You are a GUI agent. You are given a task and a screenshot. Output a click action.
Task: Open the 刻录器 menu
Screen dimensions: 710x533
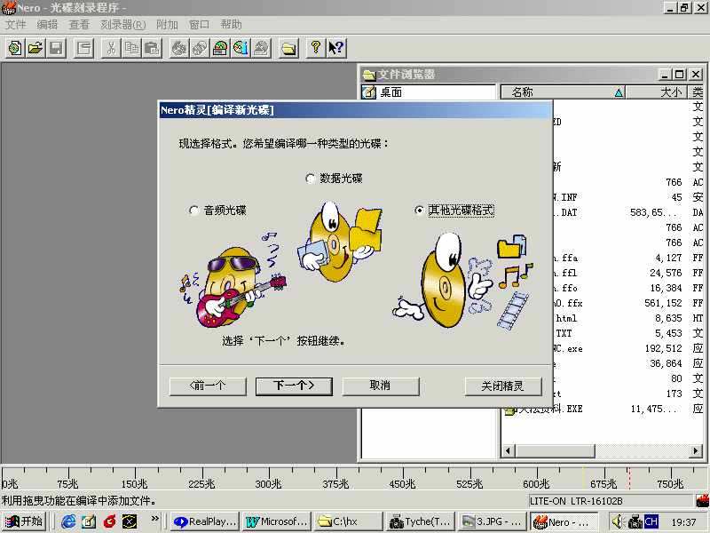(x=123, y=25)
